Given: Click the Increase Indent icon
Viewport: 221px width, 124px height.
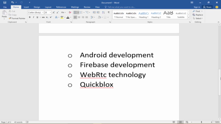Looking at the screenshot, I should pyautogui.click(x=98, y=12).
